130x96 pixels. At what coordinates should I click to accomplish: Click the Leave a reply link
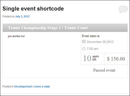pyautogui.click(x=42, y=86)
